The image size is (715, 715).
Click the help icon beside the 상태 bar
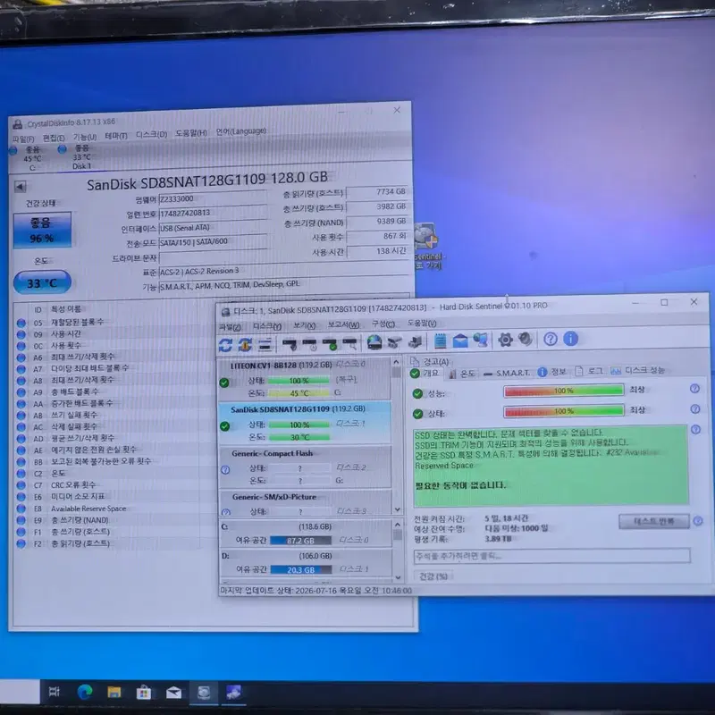pos(695,409)
